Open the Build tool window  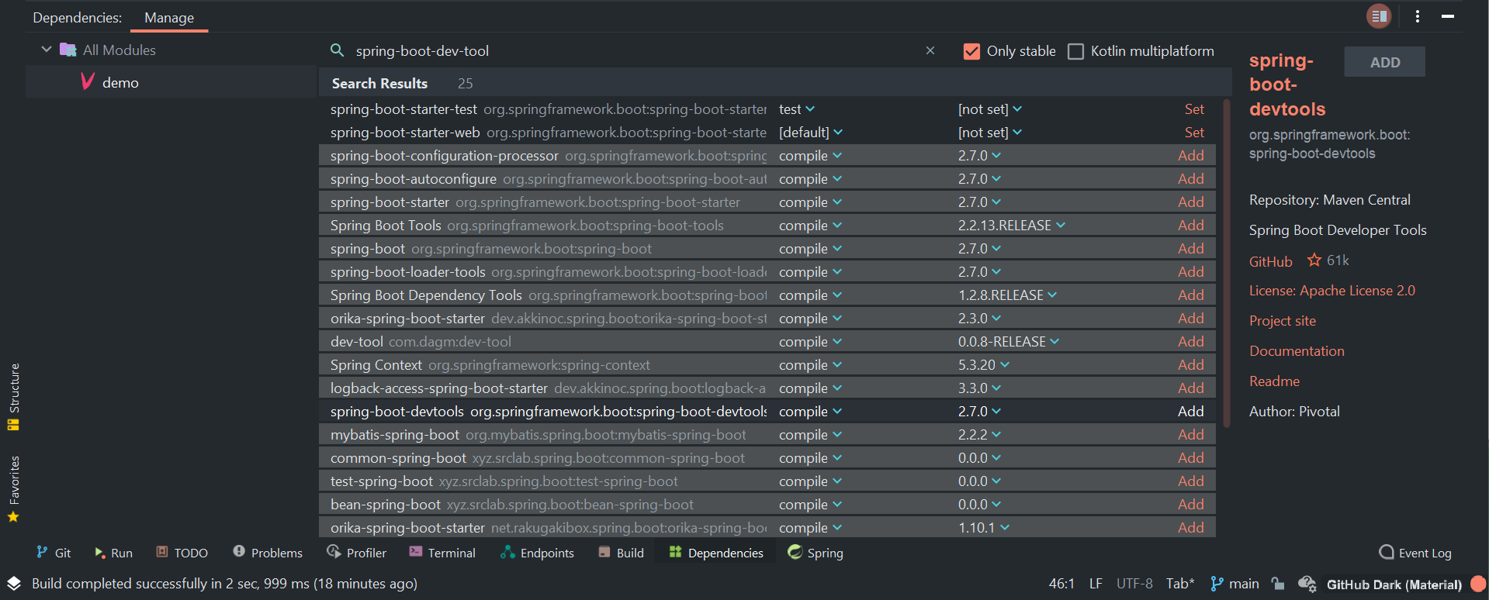[622, 553]
